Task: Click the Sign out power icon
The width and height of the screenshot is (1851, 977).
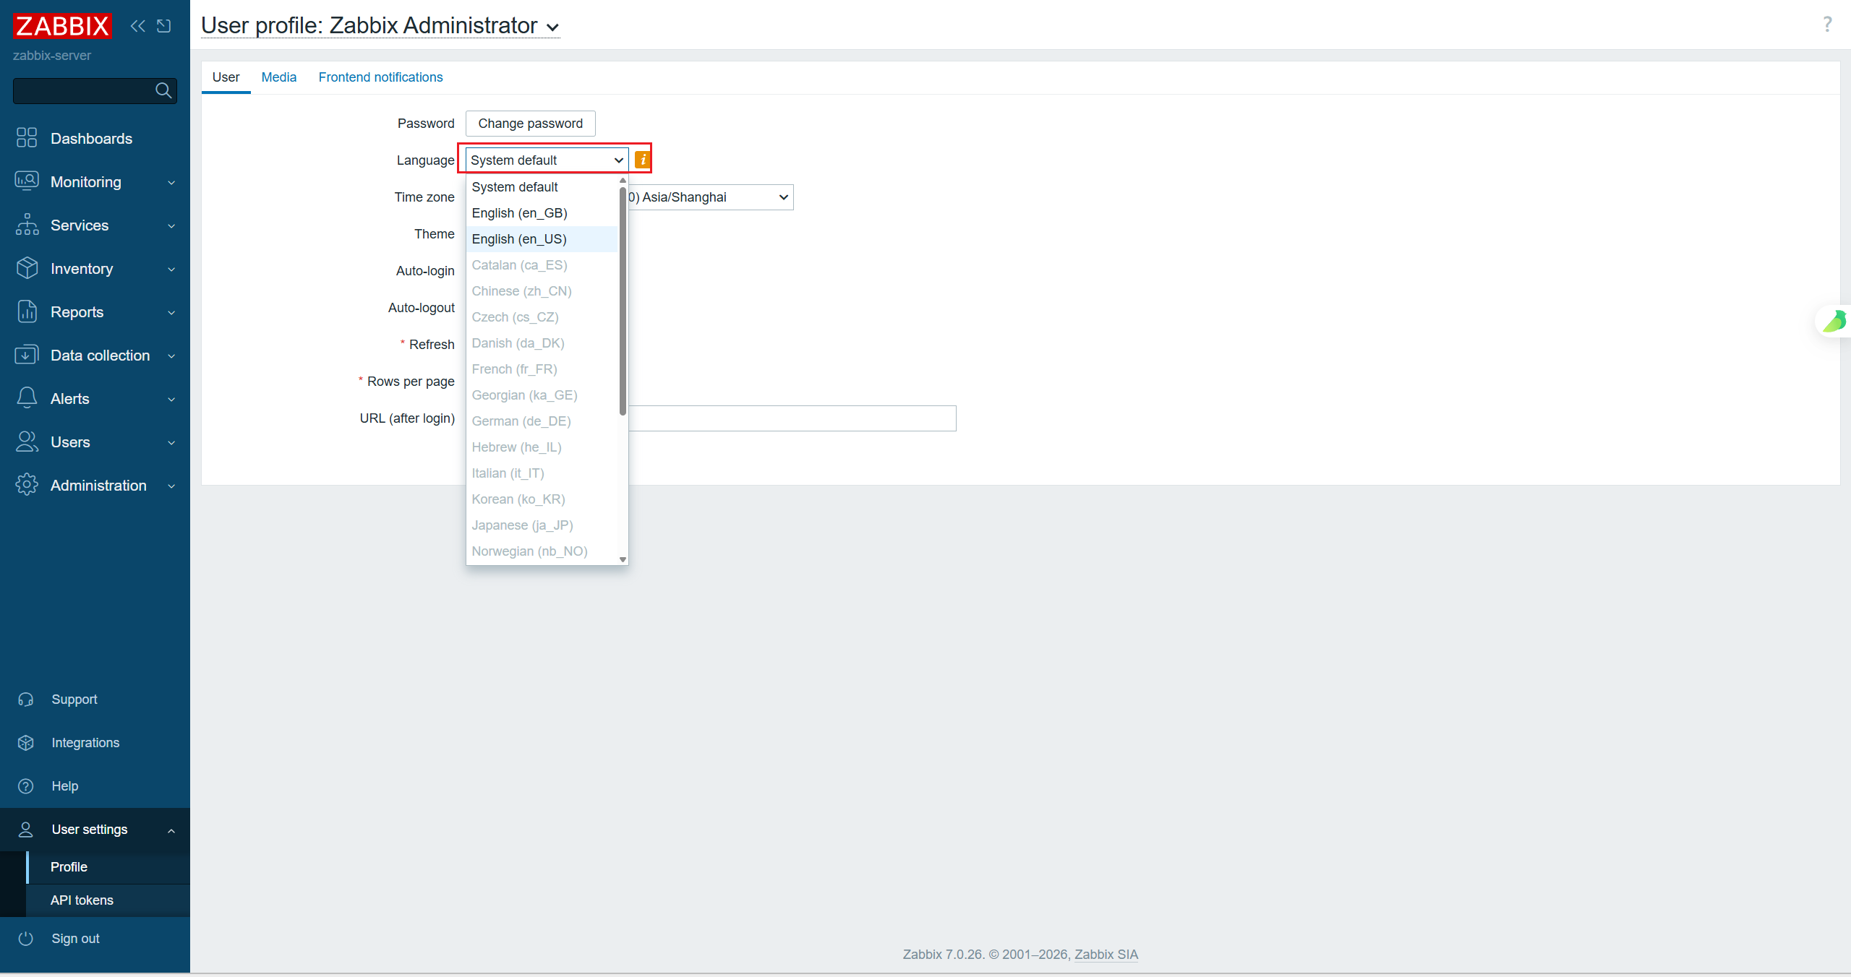Action: 26,939
